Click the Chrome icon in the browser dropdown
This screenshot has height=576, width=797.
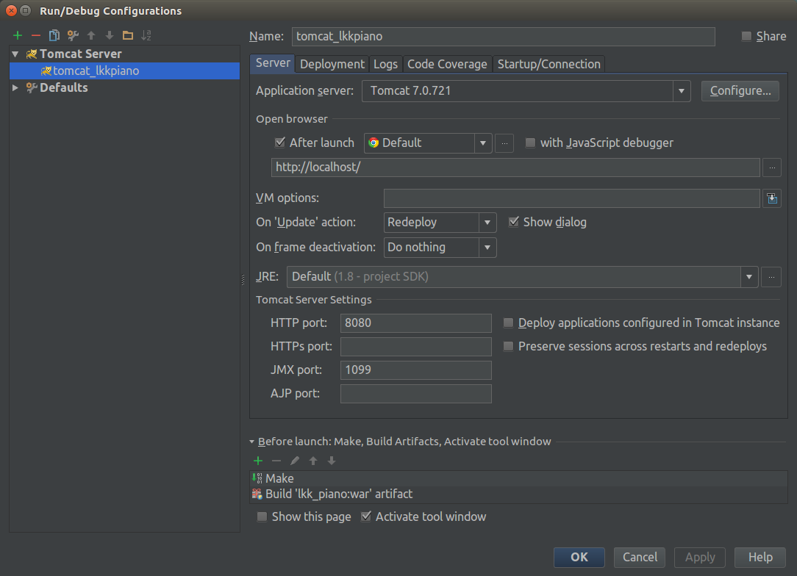(x=374, y=143)
